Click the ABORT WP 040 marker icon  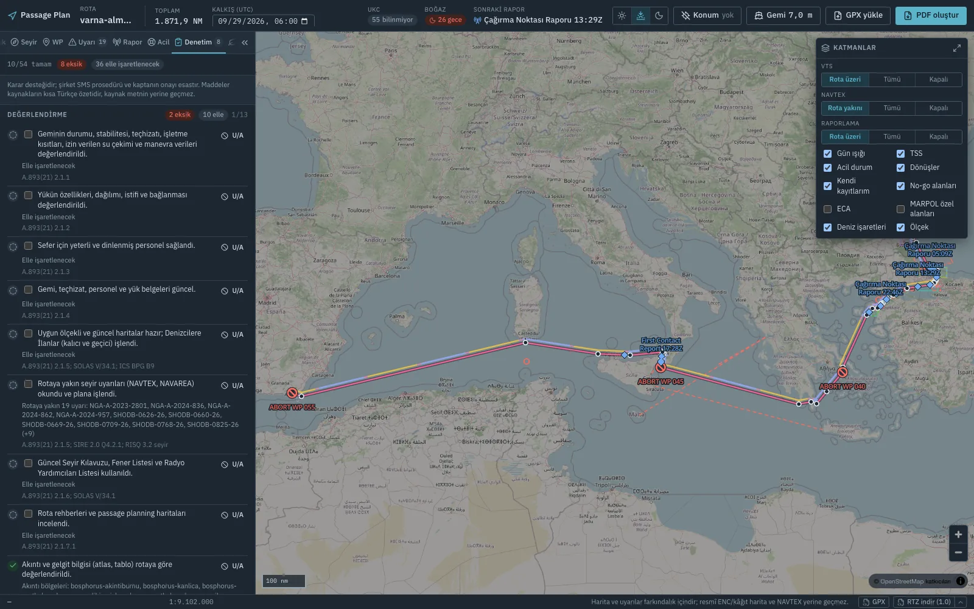click(x=843, y=372)
